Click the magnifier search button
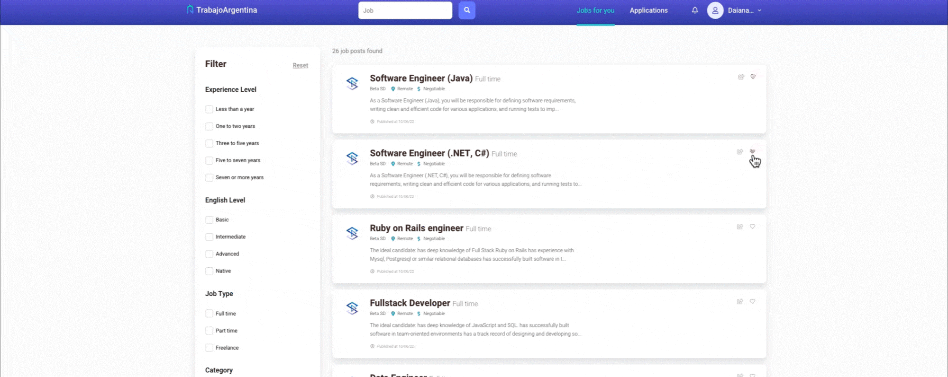The width and height of the screenshot is (948, 377). [x=466, y=10]
